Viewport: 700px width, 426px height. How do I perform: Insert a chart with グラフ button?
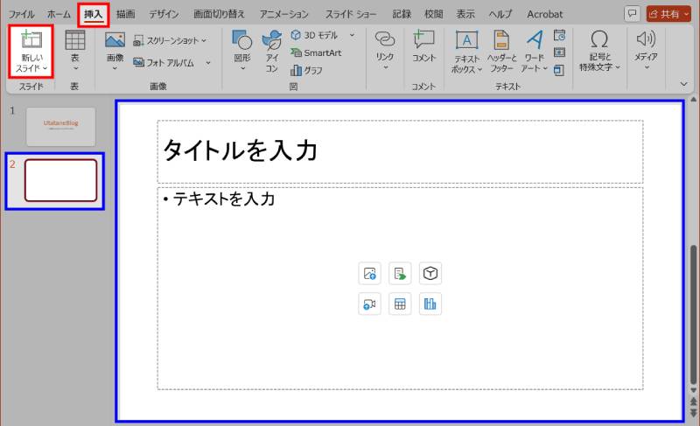306,70
